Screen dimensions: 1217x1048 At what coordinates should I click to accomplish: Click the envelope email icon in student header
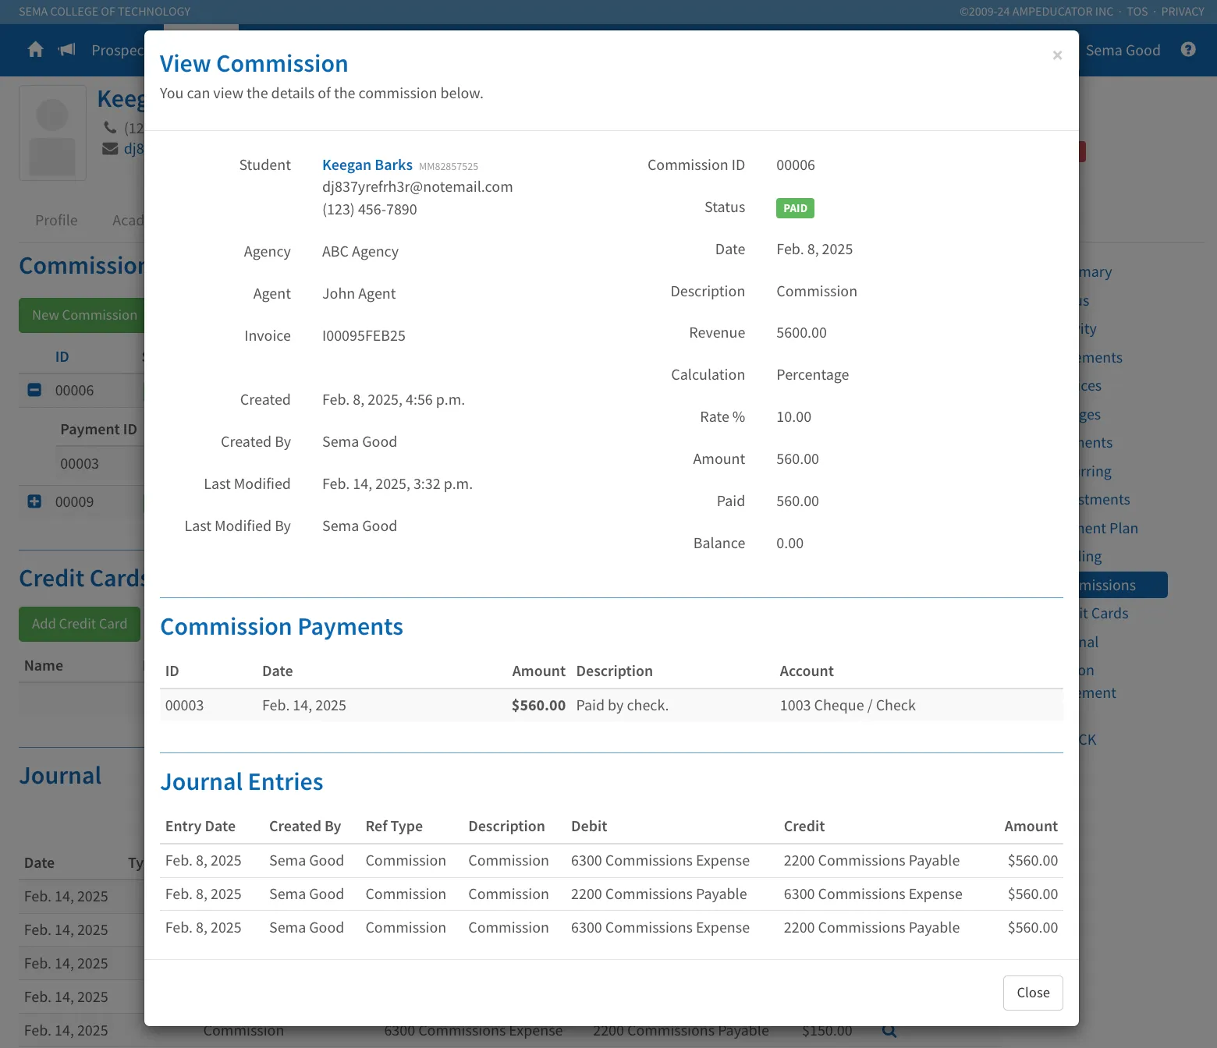[x=110, y=148]
